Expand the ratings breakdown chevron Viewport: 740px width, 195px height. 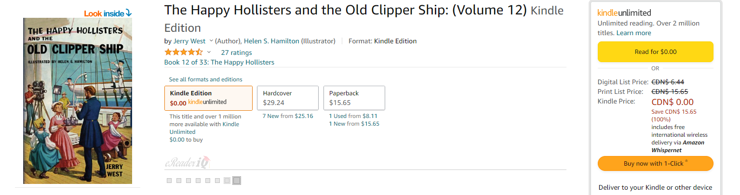(209, 52)
